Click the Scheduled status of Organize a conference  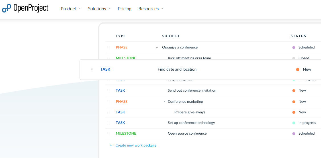point(306,48)
